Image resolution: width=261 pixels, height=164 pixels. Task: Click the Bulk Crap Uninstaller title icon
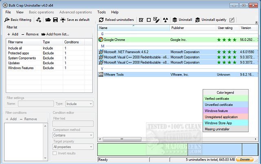tap(5, 5)
